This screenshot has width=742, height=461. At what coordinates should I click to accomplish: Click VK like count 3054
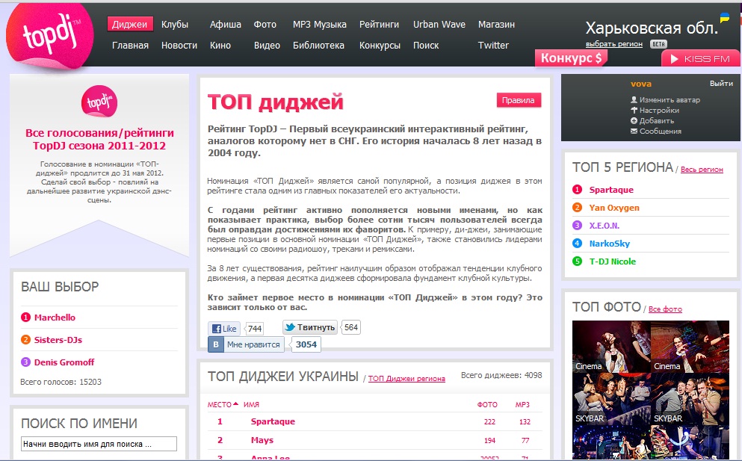(306, 344)
